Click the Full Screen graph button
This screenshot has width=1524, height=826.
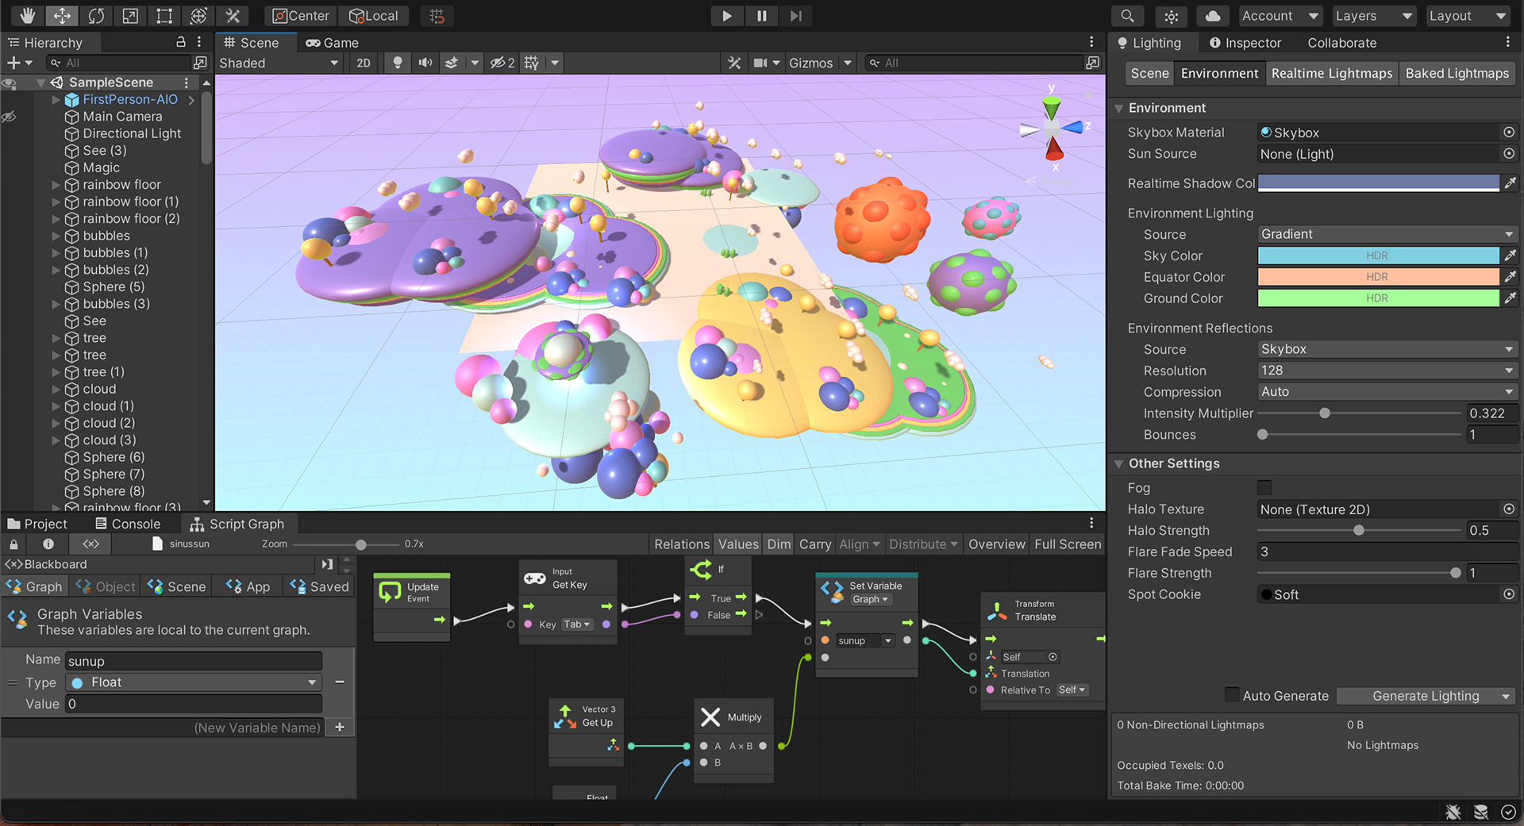1068,544
